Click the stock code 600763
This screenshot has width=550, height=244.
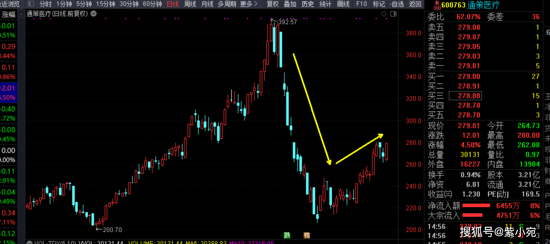(453, 5)
